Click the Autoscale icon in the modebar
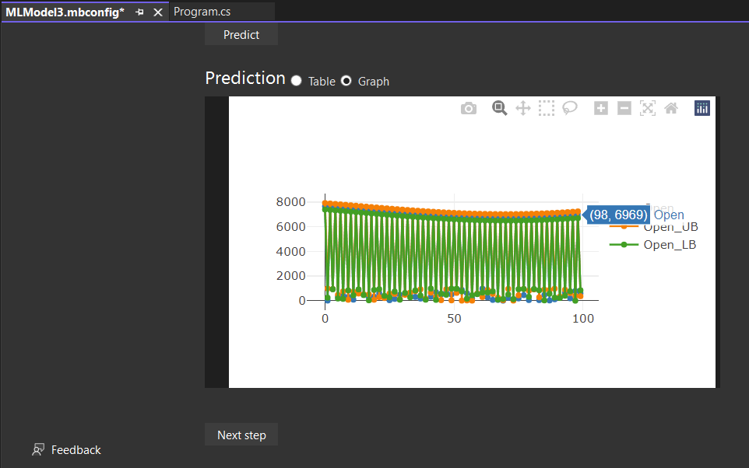 coord(647,108)
